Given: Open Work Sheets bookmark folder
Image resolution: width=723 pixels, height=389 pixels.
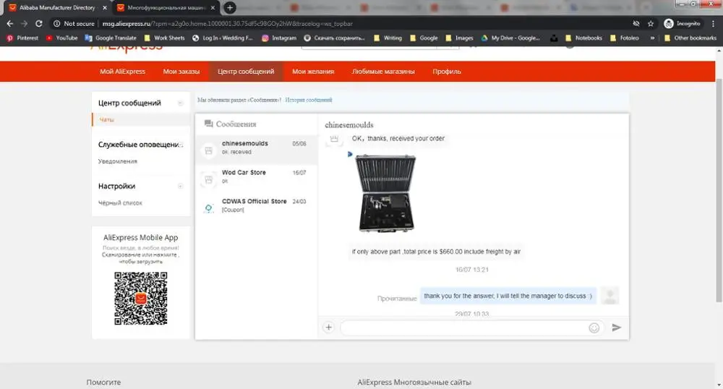Looking at the screenshot, I should click(165, 38).
